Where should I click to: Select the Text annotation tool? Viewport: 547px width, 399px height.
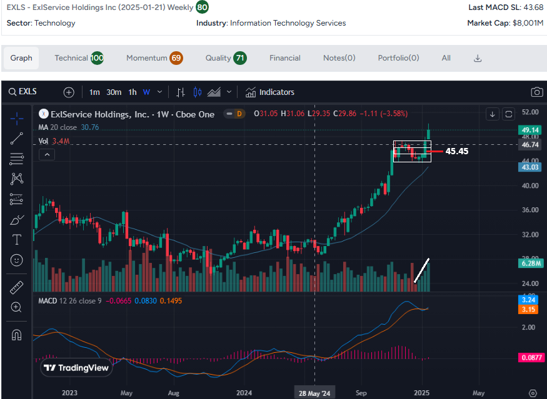pyautogui.click(x=17, y=240)
